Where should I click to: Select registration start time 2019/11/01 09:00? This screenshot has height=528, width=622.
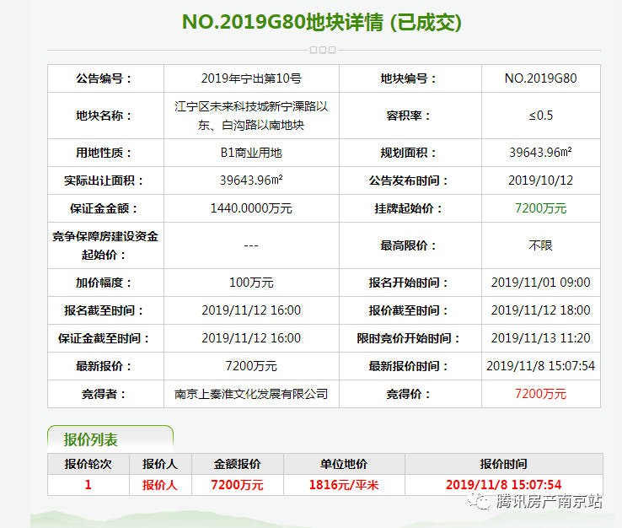[x=541, y=283]
